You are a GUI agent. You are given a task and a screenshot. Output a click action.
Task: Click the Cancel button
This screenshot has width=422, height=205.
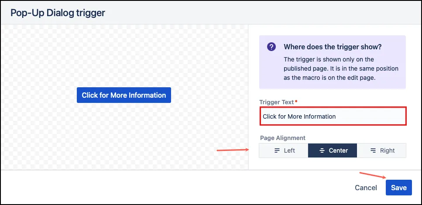click(366, 188)
